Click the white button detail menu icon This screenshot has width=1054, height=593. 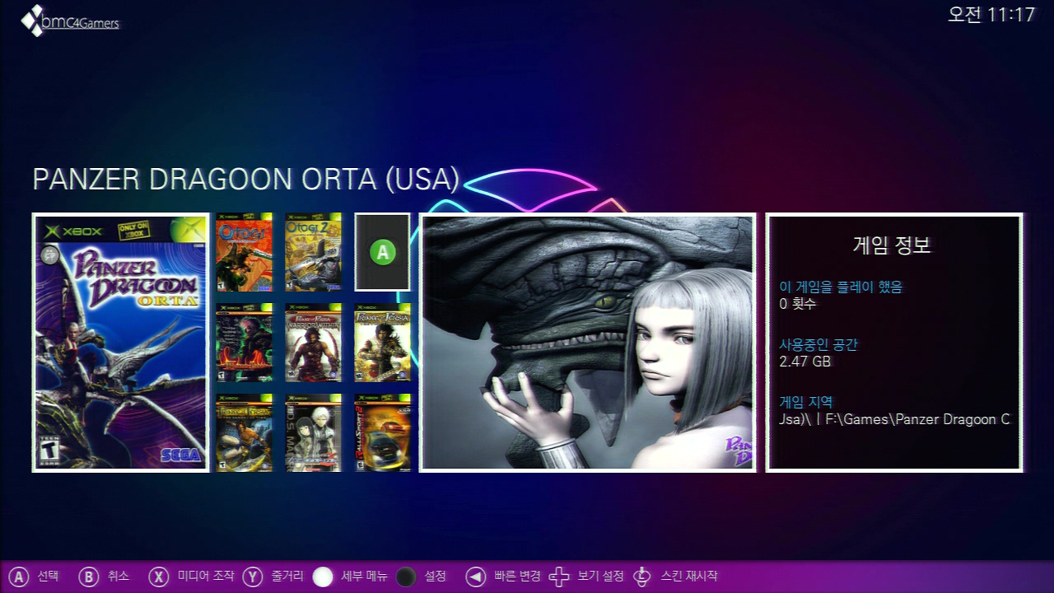coord(323,577)
